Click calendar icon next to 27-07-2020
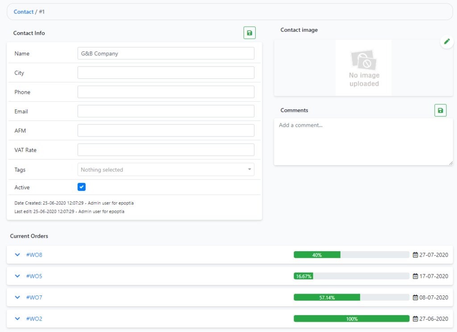This screenshot has width=457, height=332. 415,255
